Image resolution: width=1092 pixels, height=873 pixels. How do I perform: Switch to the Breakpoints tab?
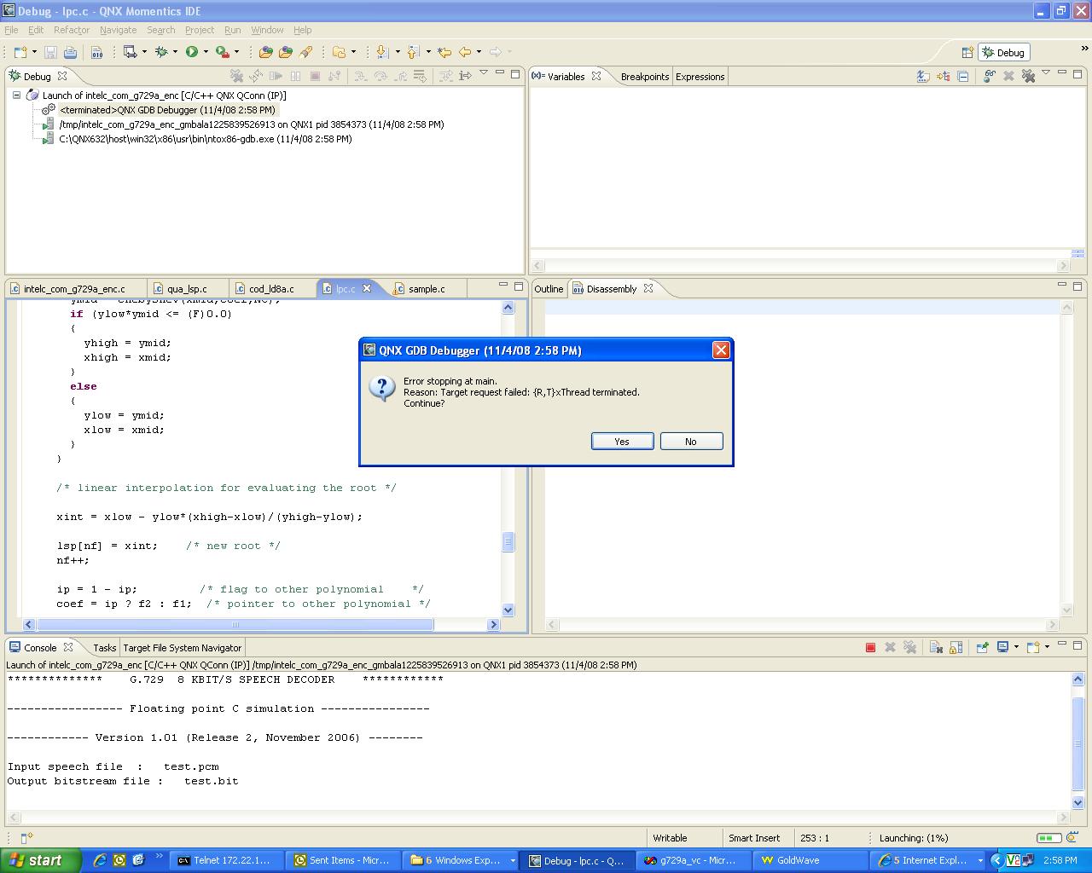coord(644,77)
